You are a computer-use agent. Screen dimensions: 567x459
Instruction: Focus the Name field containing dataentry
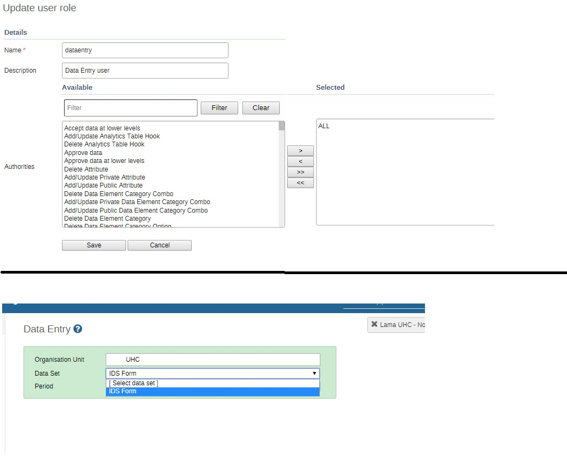pos(145,50)
